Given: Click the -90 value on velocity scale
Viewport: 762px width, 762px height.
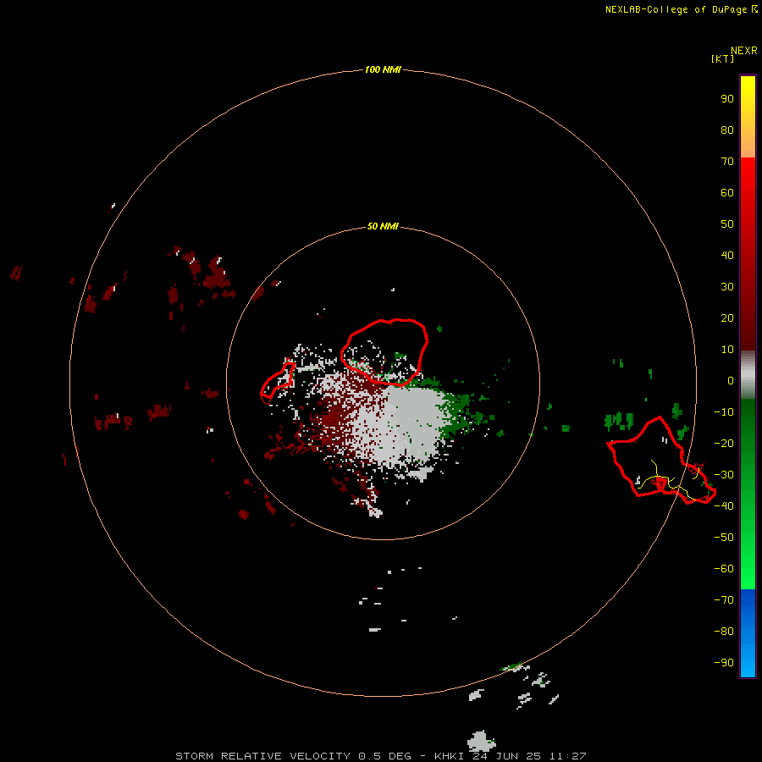Looking at the screenshot, I should 724,663.
